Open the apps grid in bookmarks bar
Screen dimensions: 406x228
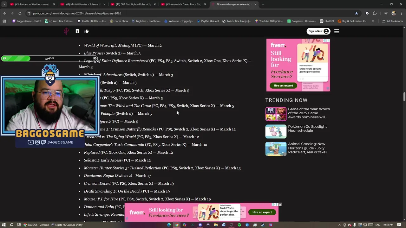coord(4,21)
